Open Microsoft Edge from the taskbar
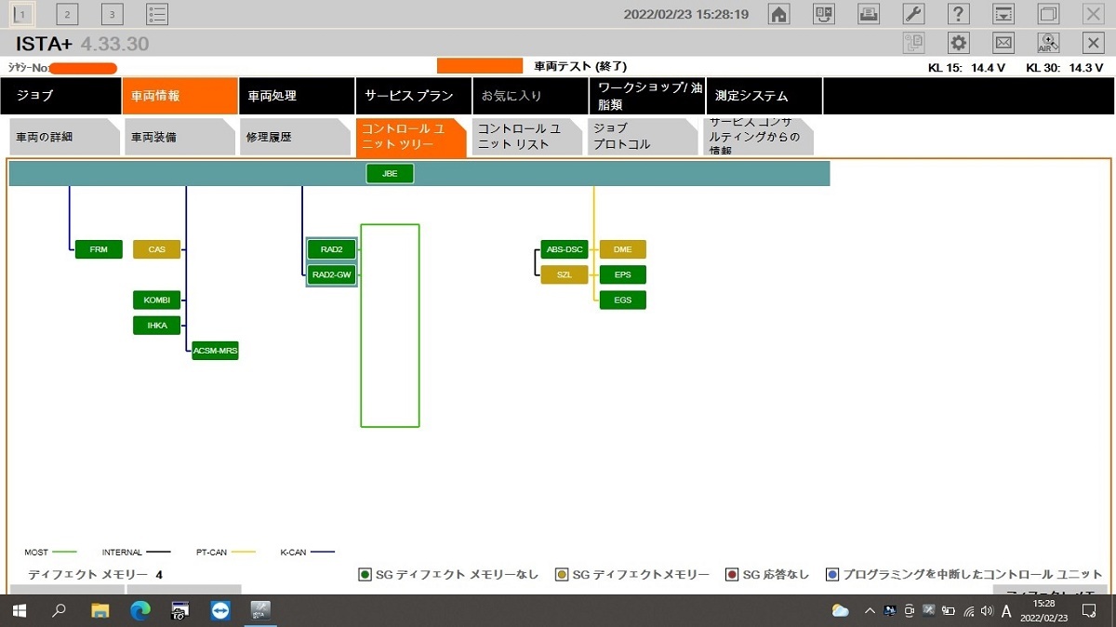Screen dimensions: 1116x627 [x=140, y=611]
